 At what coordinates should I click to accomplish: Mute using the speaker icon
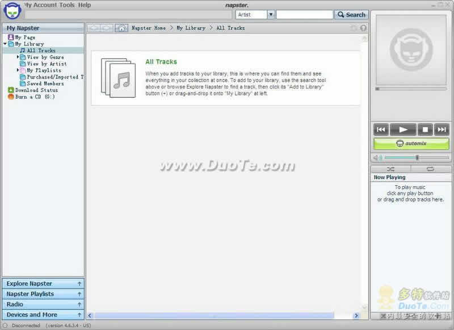point(377,157)
